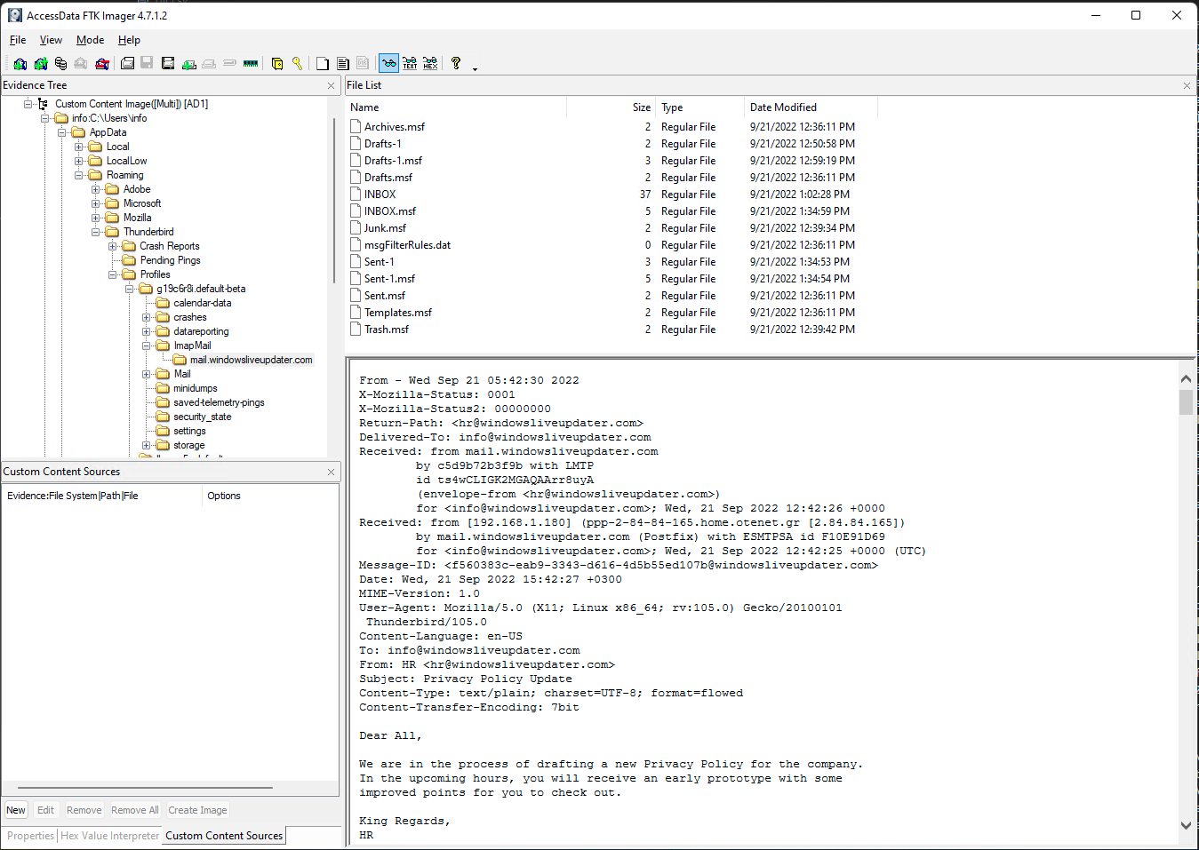Image resolution: width=1199 pixels, height=850 pixels.
Task: Open the View menu
Action: click(x=51, y=40)
